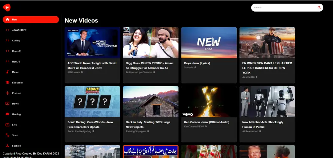
Task: Play Ken Carson vevo thumbnail
Action: (209, 102)
